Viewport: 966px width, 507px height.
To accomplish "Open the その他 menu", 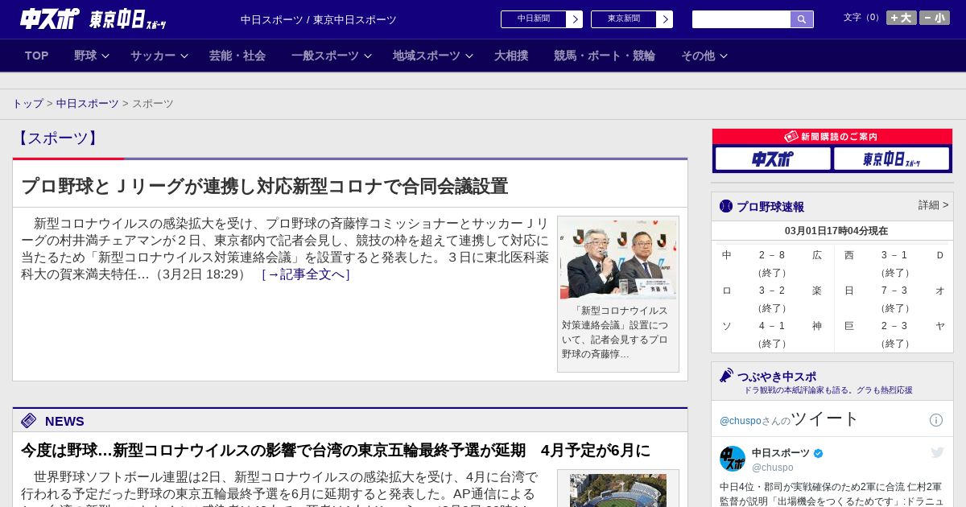I will 698,56.
